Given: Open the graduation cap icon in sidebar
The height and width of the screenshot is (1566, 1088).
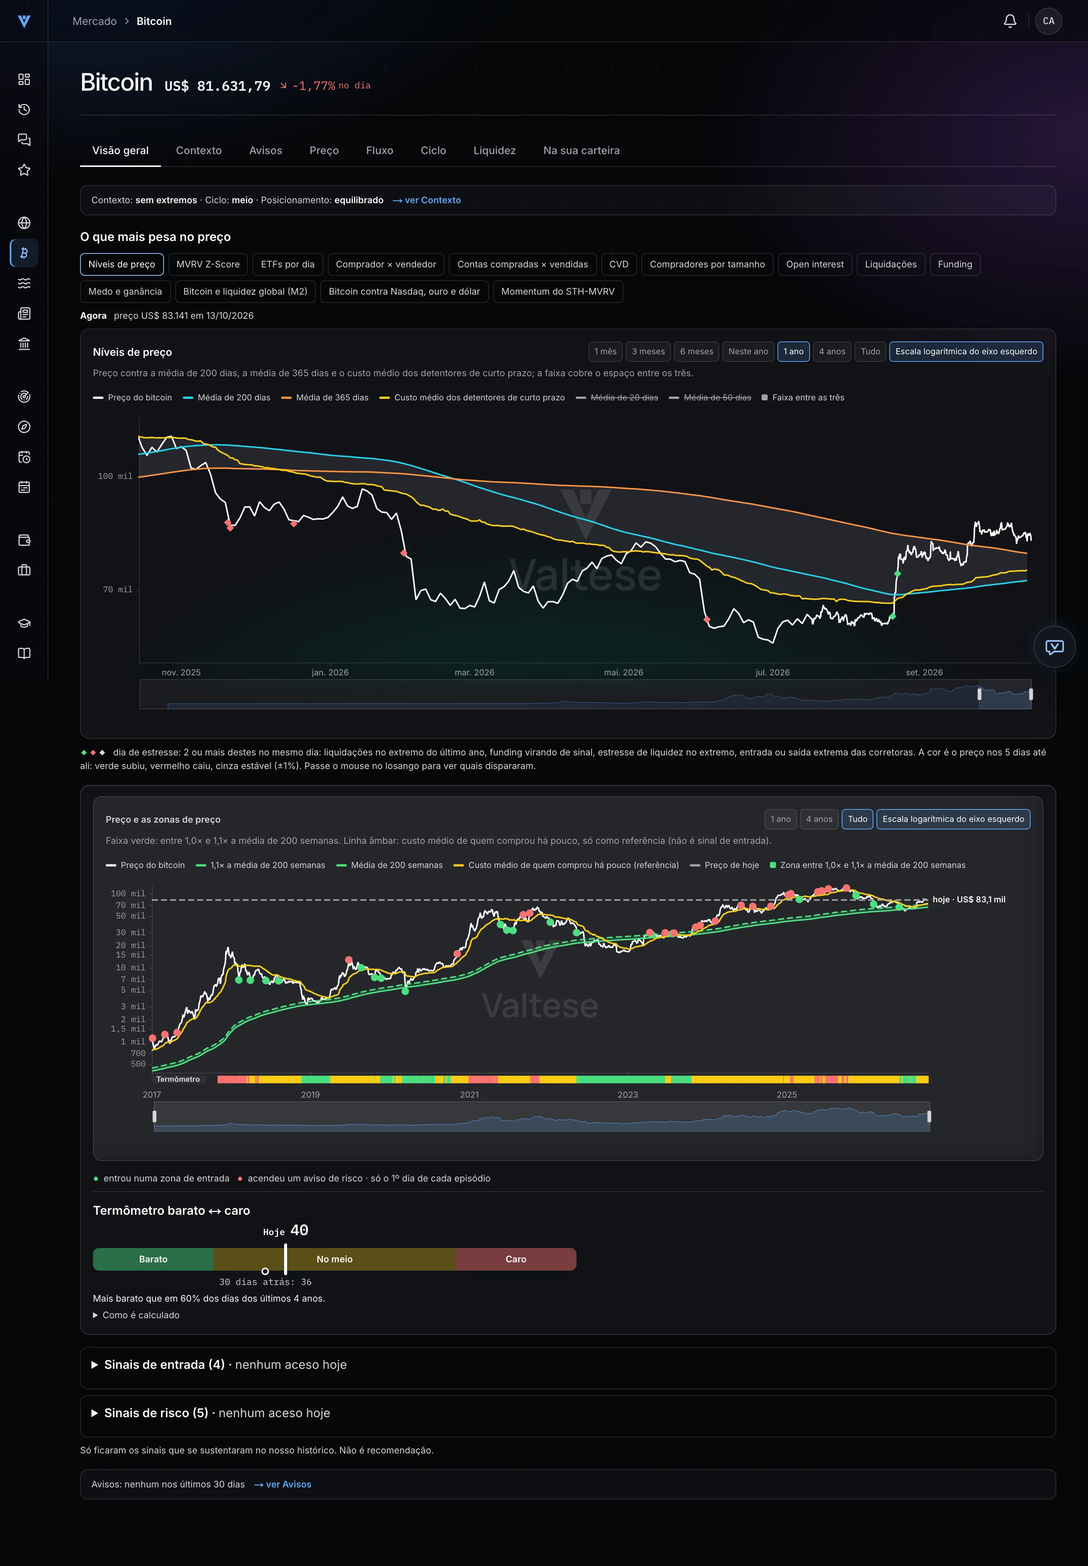Looking at the screenshot, I should (24, 623).
